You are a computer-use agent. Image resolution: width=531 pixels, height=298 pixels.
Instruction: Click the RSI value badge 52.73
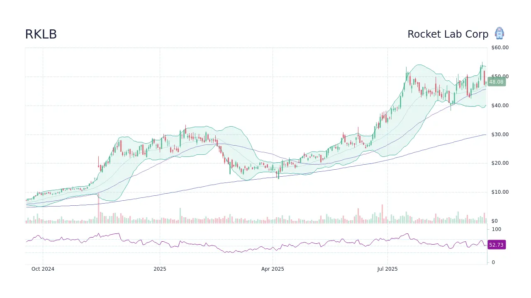coord(497,245)
